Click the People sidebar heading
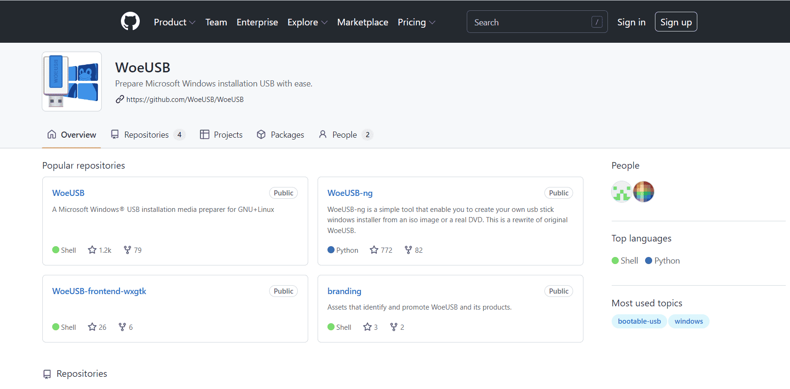The height and width of the screenshot is (389, 790). coord(625,165)
